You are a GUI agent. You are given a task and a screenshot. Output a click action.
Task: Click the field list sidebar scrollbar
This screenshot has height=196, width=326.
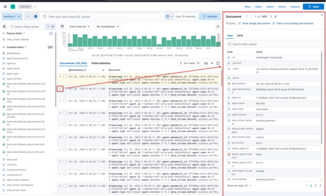click(56, 69)
